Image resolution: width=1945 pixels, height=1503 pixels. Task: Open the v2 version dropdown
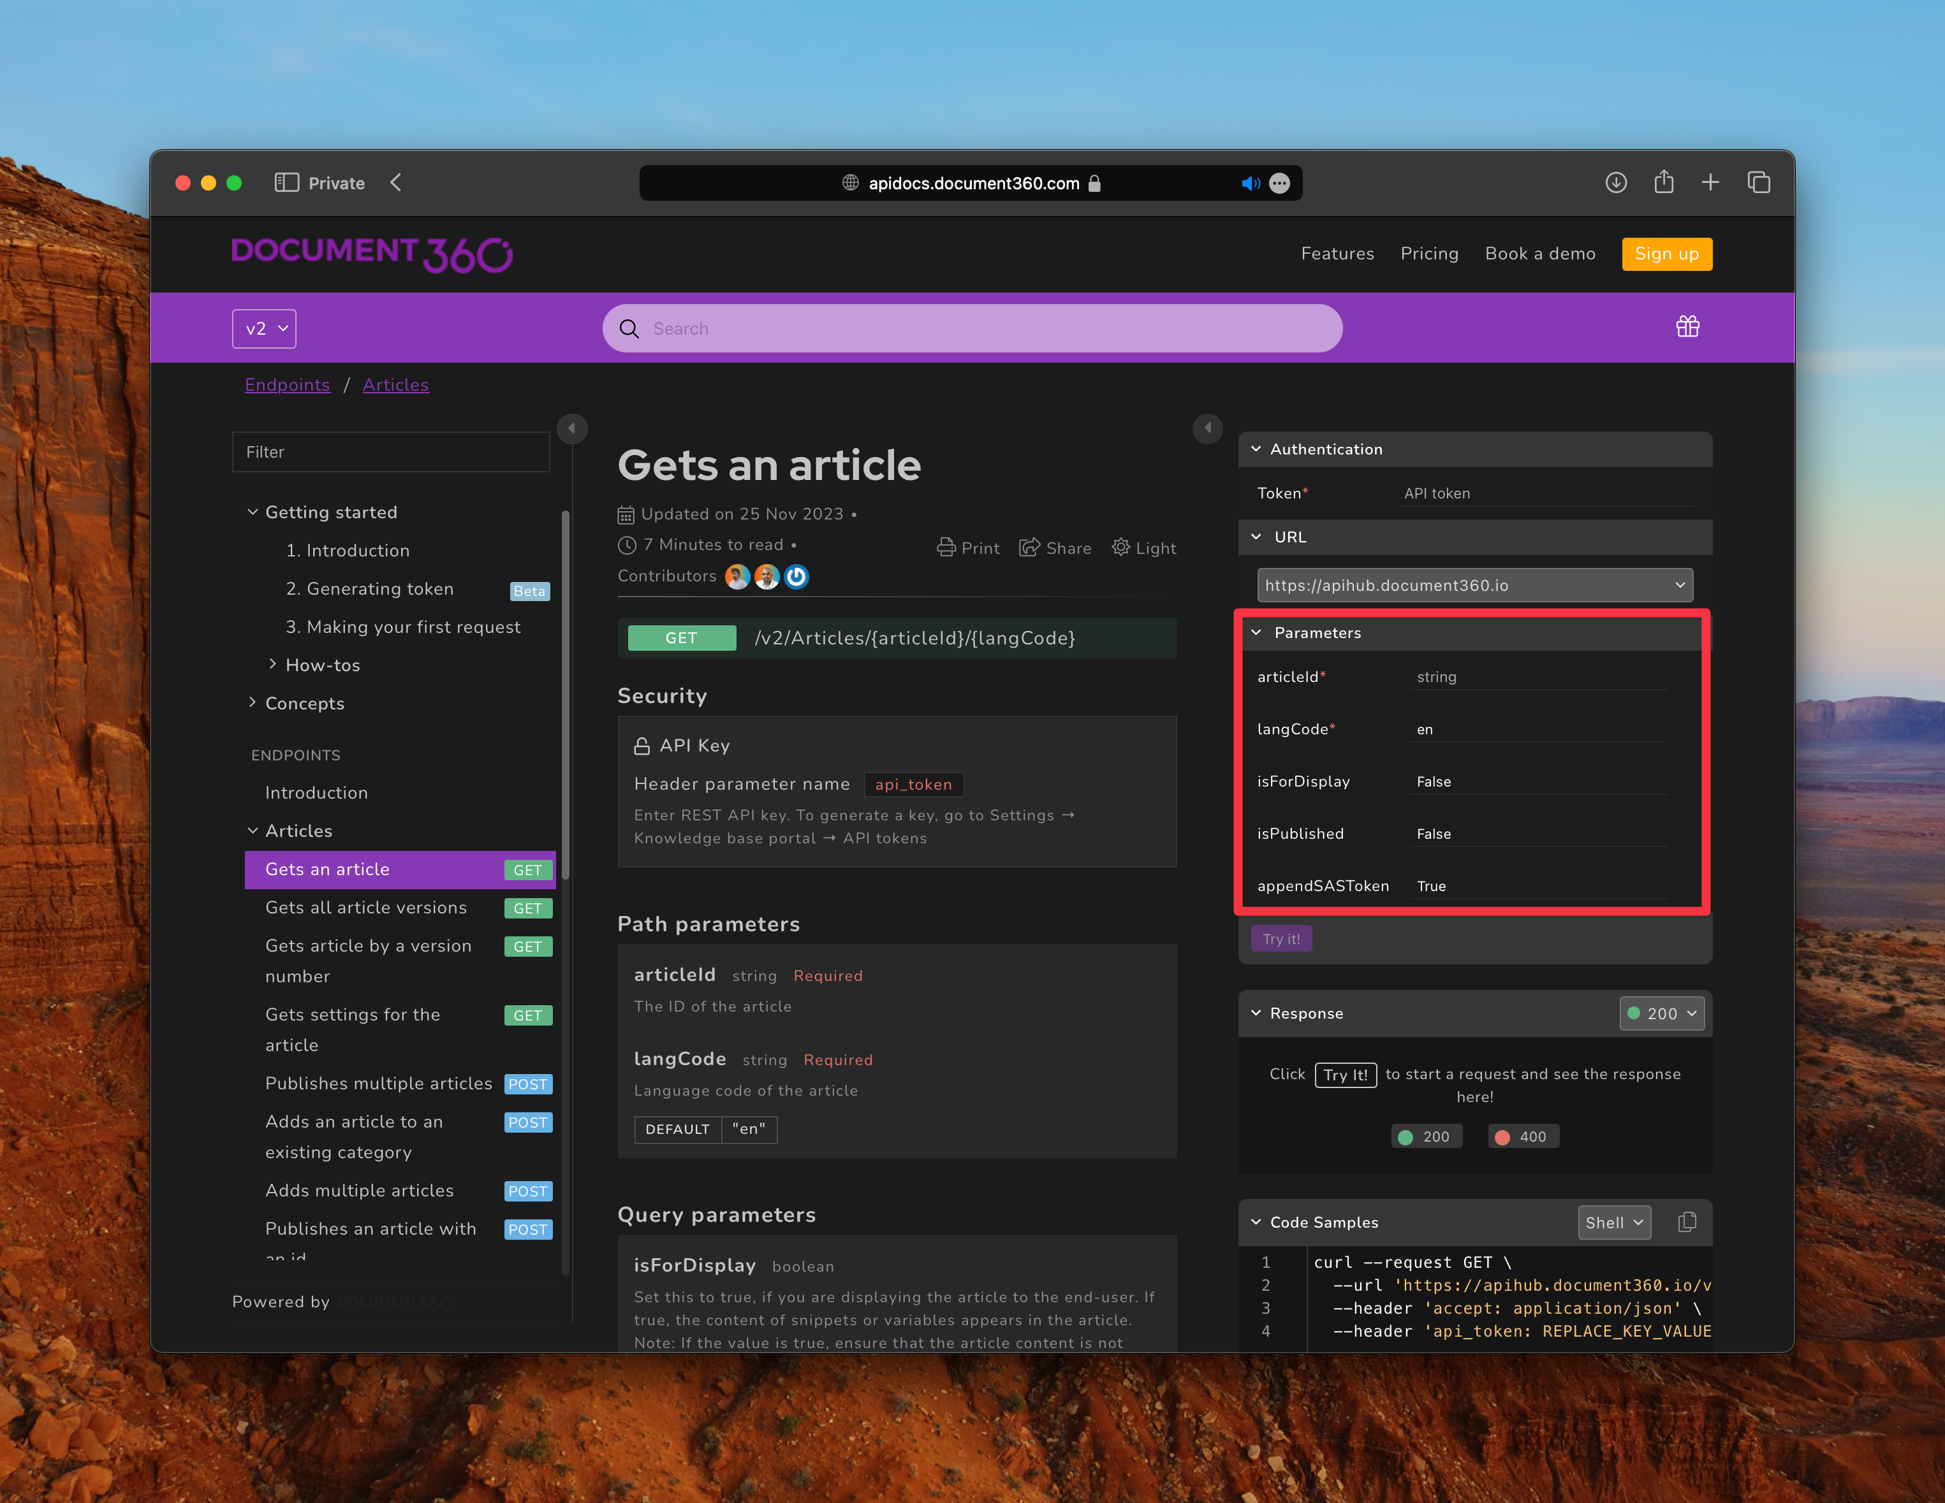tap(263, 328)
